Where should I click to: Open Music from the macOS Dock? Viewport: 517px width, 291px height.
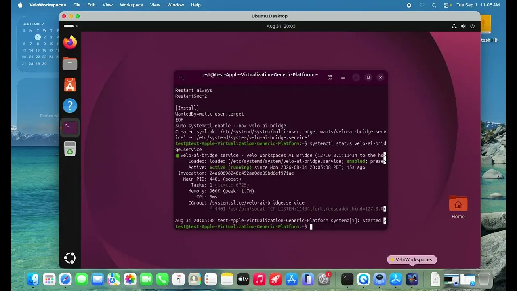point(259,279)
